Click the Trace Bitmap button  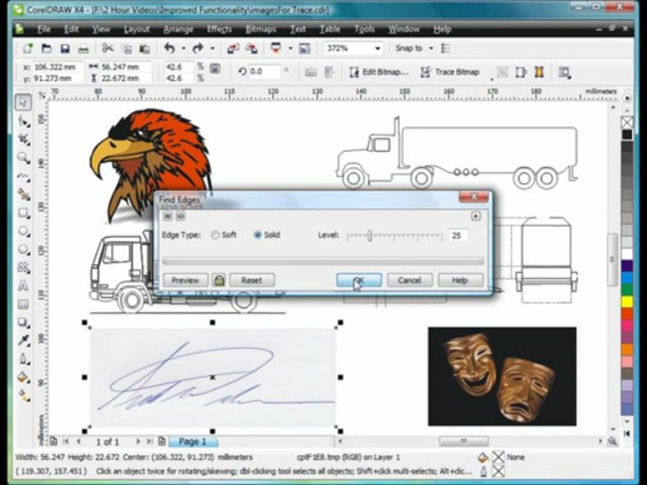(x=450, y=72)
